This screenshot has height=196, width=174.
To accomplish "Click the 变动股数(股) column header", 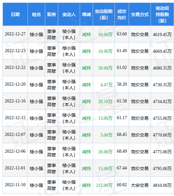I will coord(104,15).
